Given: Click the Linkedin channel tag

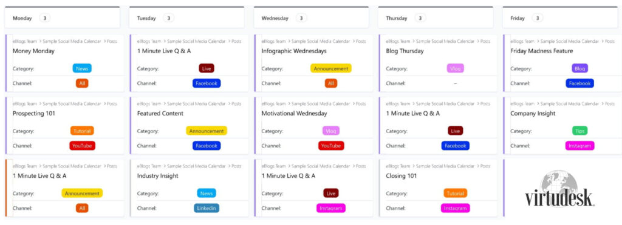Looking at the screenshot, I should point(207,208).
